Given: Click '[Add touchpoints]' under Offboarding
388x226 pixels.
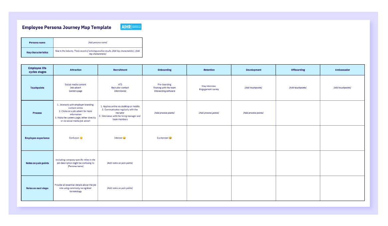Looking at the screenshot, I should point(298,88).
